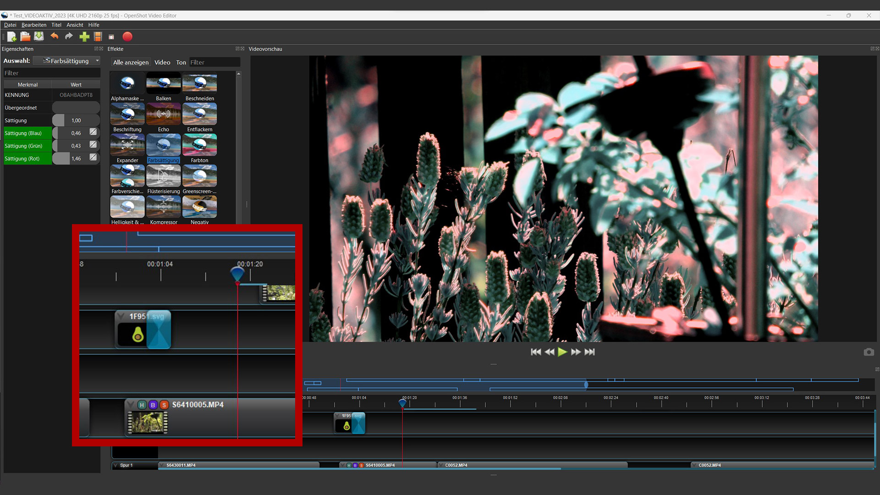Toggle keyframe curve for Sättigung (Blau)
This screenshot has width=880, height=495.
[x=93, y=132]
